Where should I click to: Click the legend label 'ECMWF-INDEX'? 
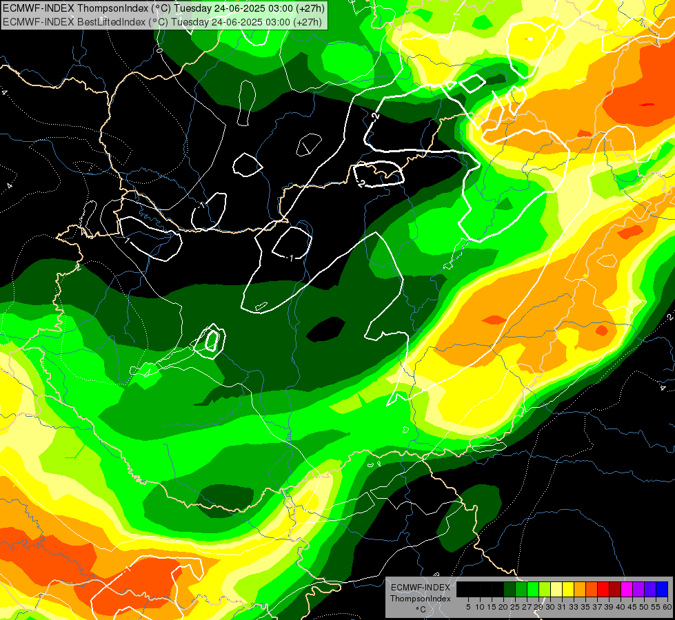[x=421, y=588]
